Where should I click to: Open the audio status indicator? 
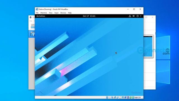tap(112, 97)
